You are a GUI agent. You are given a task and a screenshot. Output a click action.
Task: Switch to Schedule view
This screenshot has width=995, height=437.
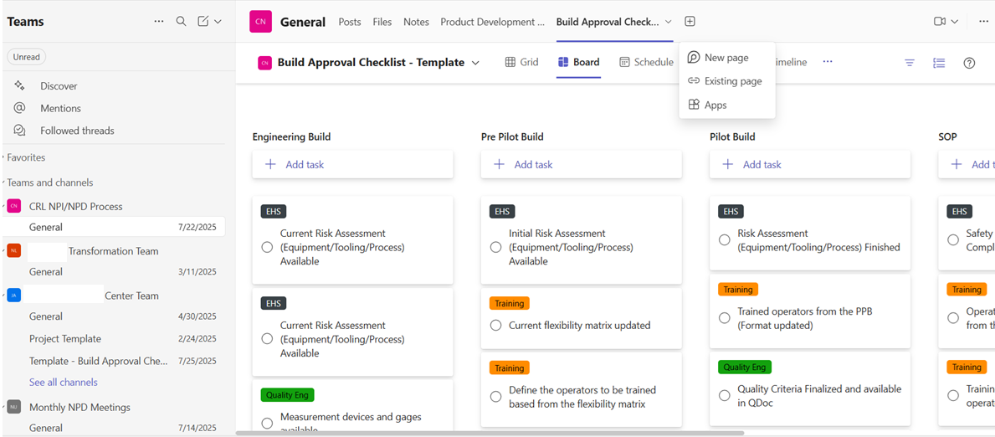tap(646, 62)
